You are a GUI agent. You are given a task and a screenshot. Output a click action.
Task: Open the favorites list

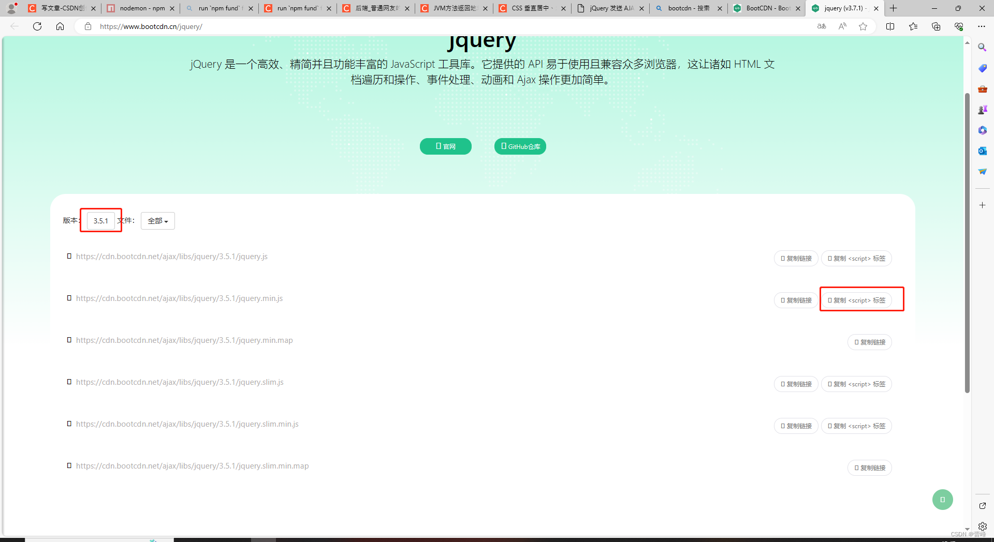click(913, 26)
